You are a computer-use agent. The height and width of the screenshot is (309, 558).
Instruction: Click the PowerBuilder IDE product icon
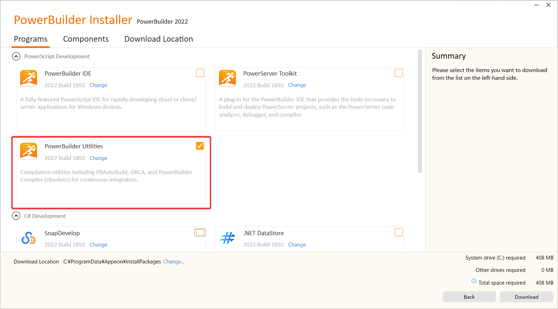pyautogui.click(x=29, y=78)
